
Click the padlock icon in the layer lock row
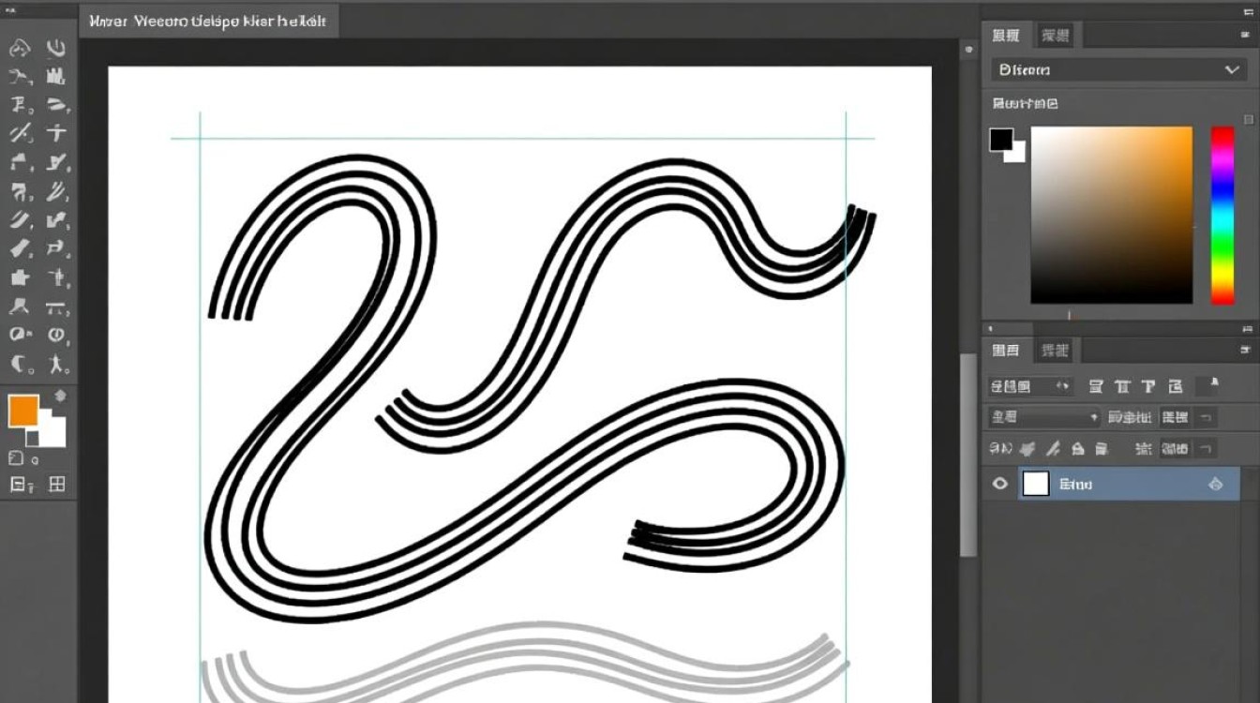1077,449
